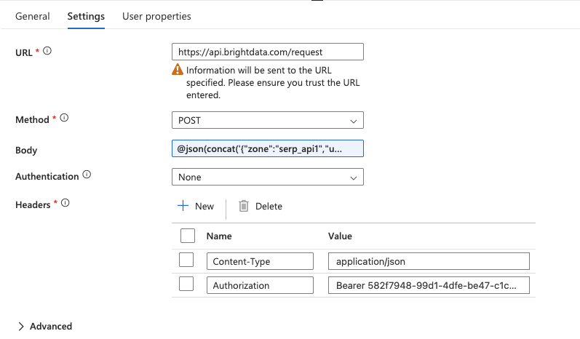Click the info icon next to URL
Viewport: 580px width, 339px height.
click(48, 51)
